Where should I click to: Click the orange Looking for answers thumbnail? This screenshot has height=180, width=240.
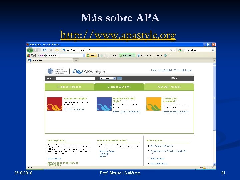154,104
